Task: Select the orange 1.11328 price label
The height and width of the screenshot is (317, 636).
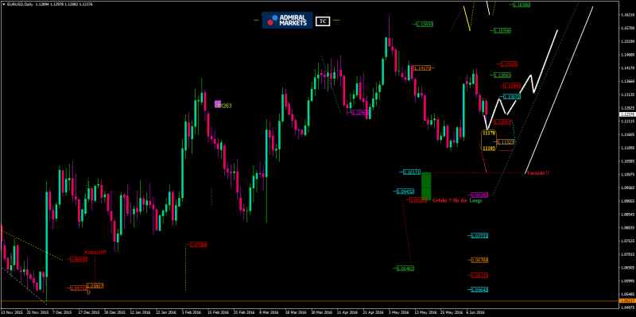Action: point(506,142)
